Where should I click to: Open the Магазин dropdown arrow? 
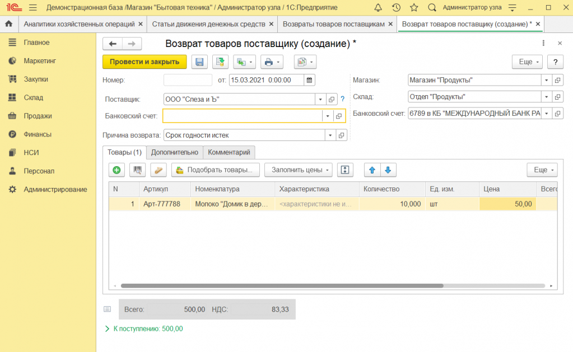[546, 80]
